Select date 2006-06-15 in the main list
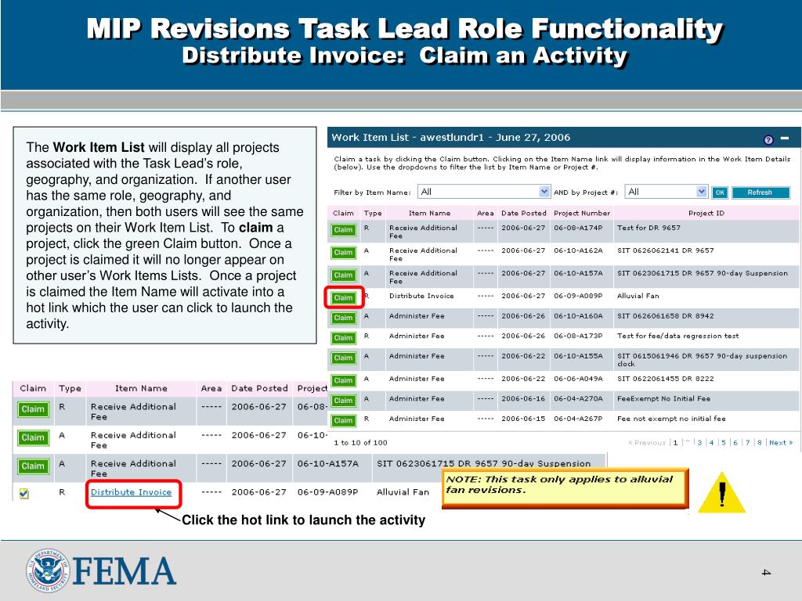Screen dimensions: 802x601 point(523,419)
